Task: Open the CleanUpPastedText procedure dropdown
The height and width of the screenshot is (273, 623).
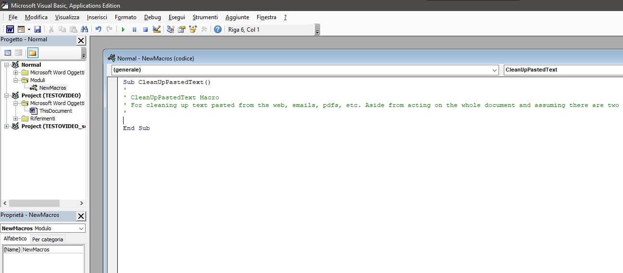Action: point(562,70)
